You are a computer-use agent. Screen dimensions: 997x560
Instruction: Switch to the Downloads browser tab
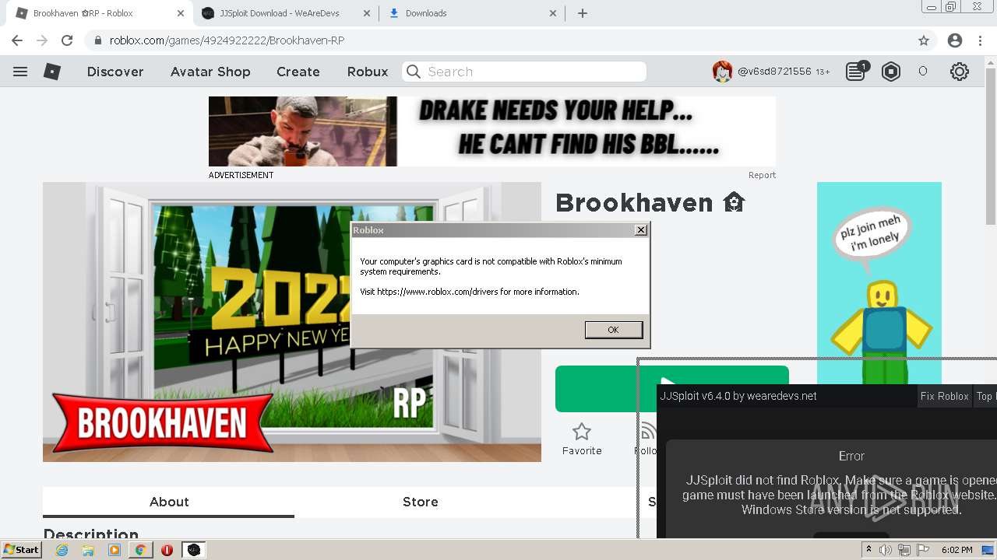[x=426, y=13]
